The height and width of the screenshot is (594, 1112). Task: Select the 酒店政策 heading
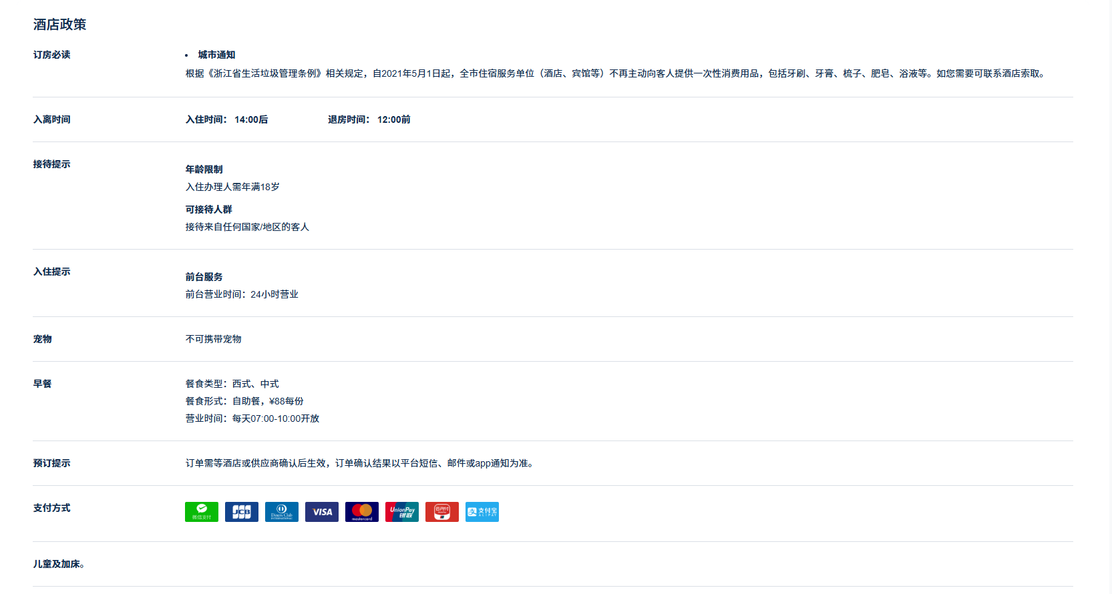tap(60, 25)
